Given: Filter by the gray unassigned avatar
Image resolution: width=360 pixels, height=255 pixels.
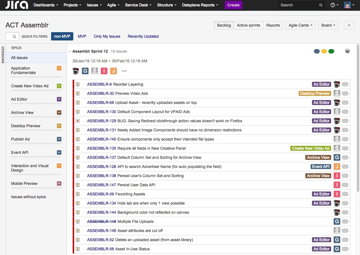Looking at the screenshot, I should coord(95,71).
